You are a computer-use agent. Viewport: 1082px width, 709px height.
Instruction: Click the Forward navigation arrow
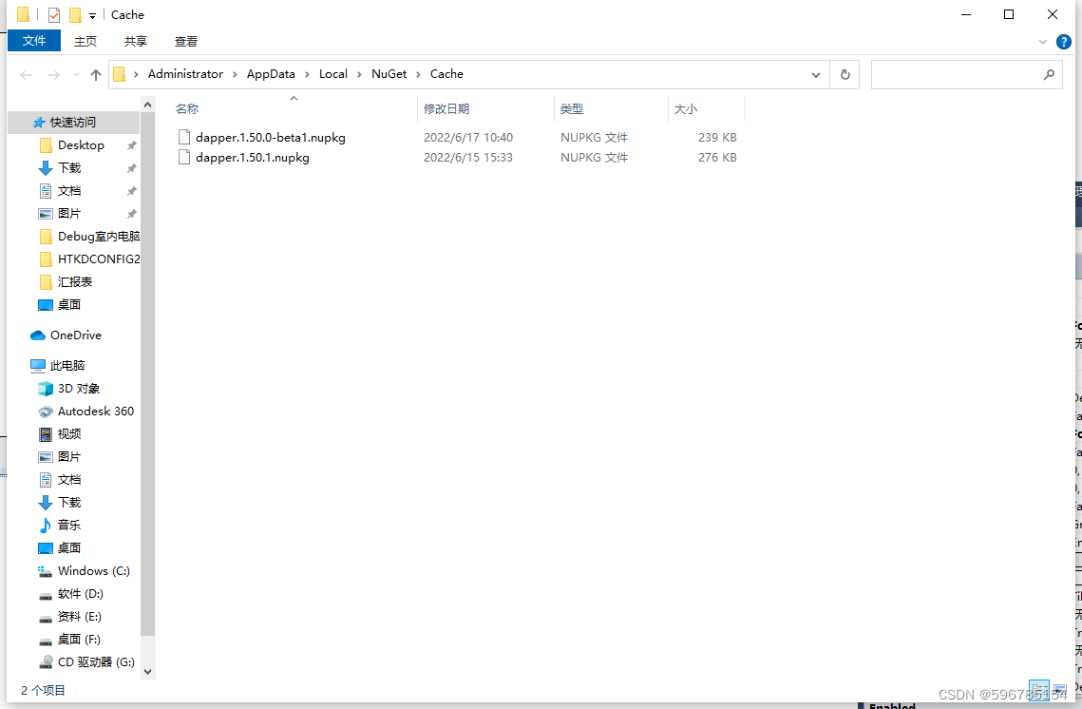point(54,74)
